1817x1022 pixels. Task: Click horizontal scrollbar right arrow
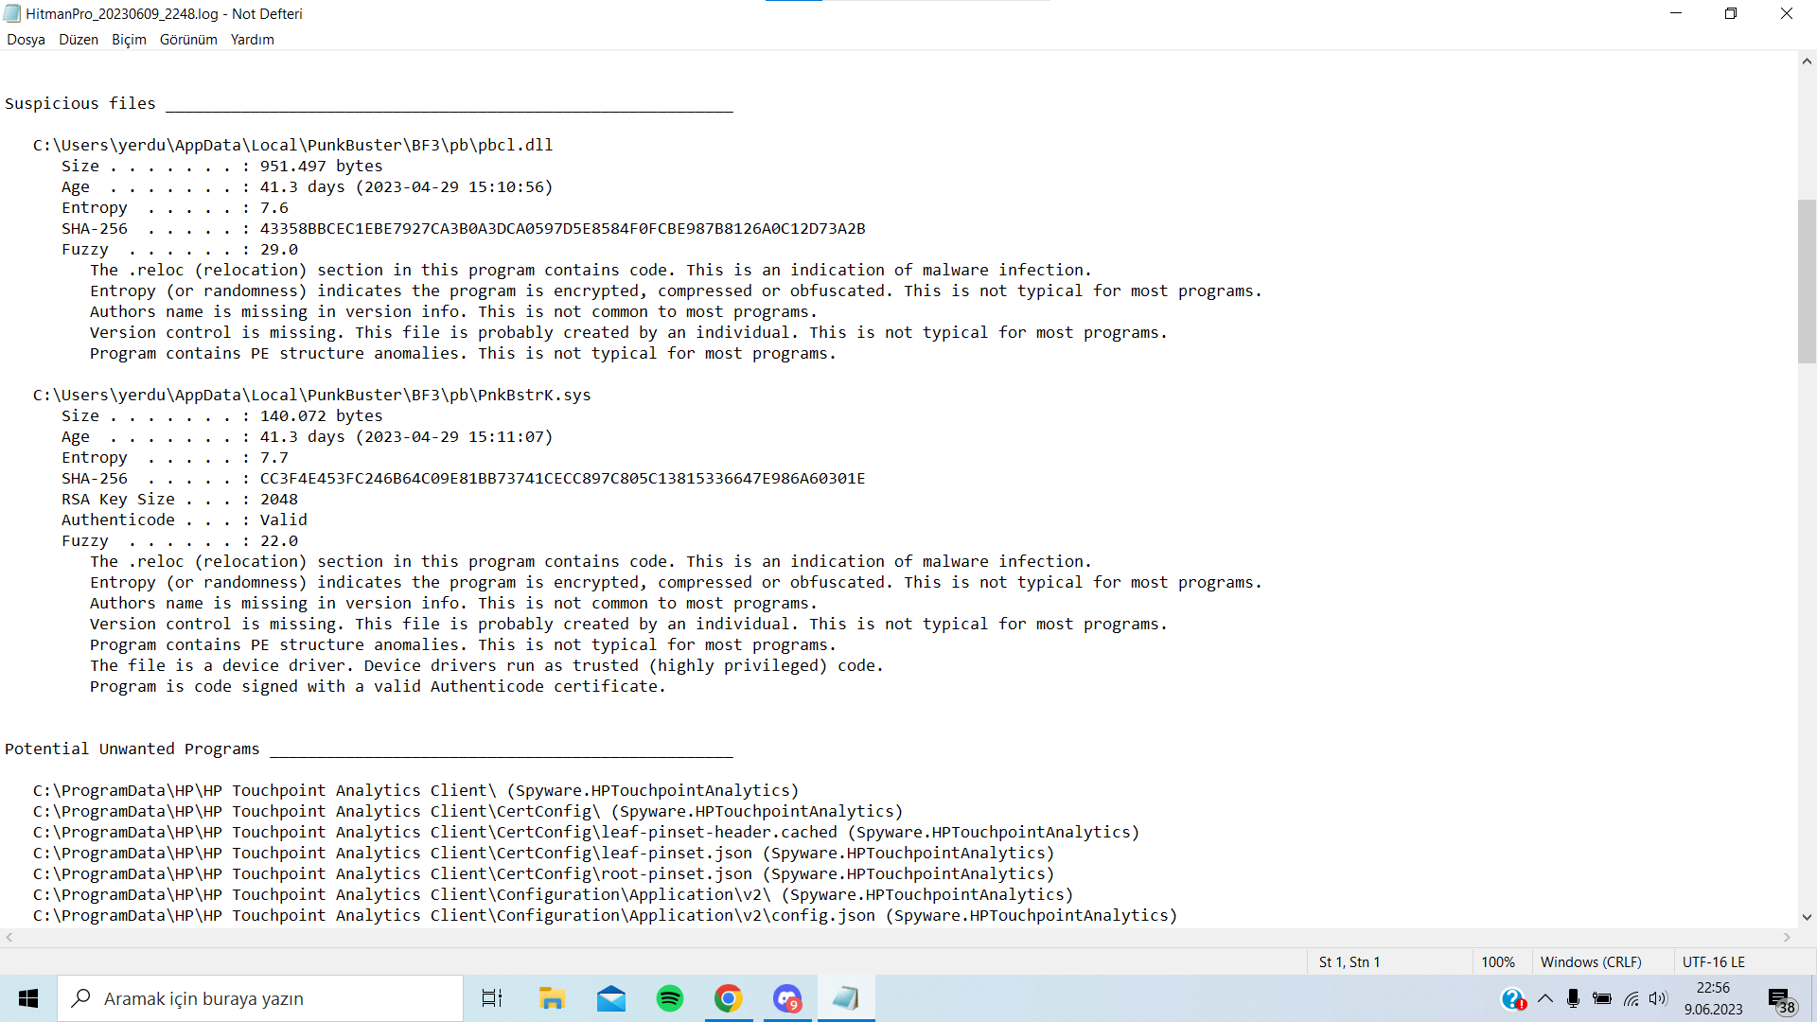[x=1787, y=938]
